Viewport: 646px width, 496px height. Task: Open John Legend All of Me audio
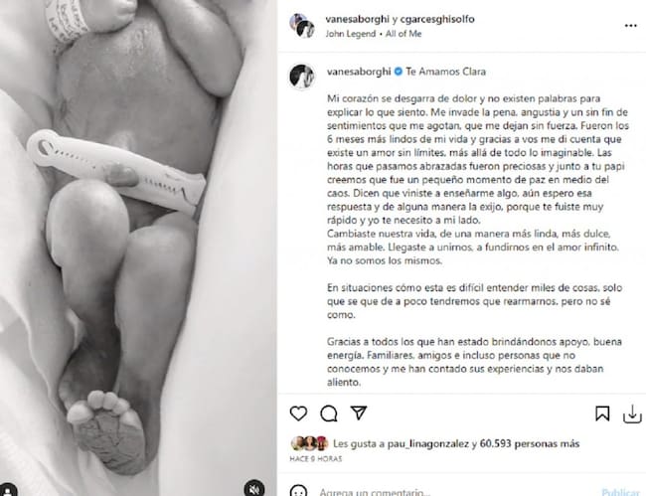click(x=374, y=34)
